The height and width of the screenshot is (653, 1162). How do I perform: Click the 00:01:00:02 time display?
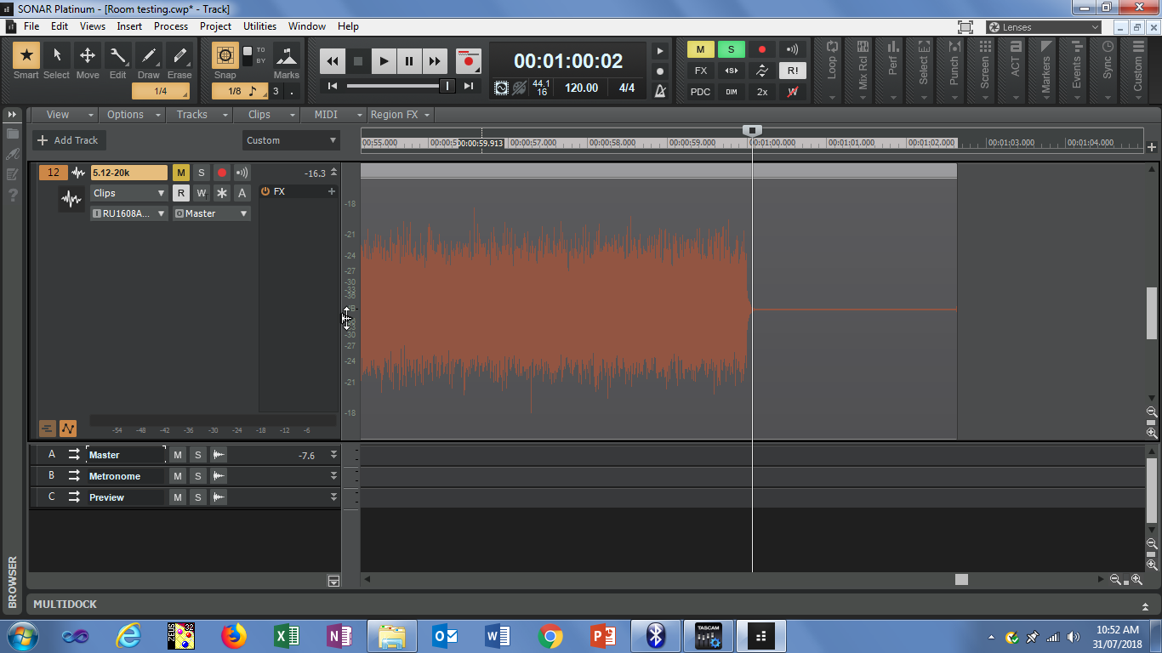pos(568,61)
